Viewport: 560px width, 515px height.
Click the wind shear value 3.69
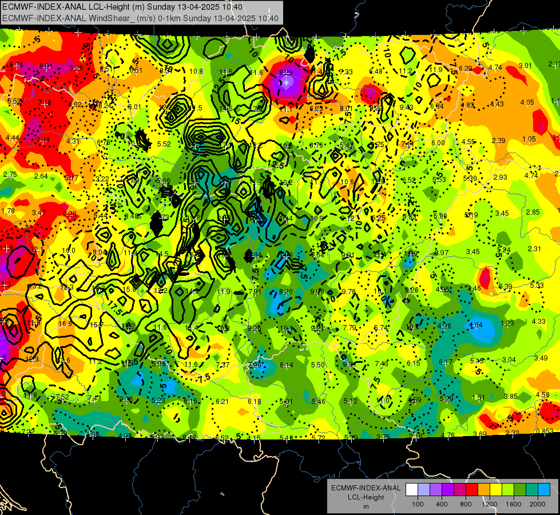point(480,434)
